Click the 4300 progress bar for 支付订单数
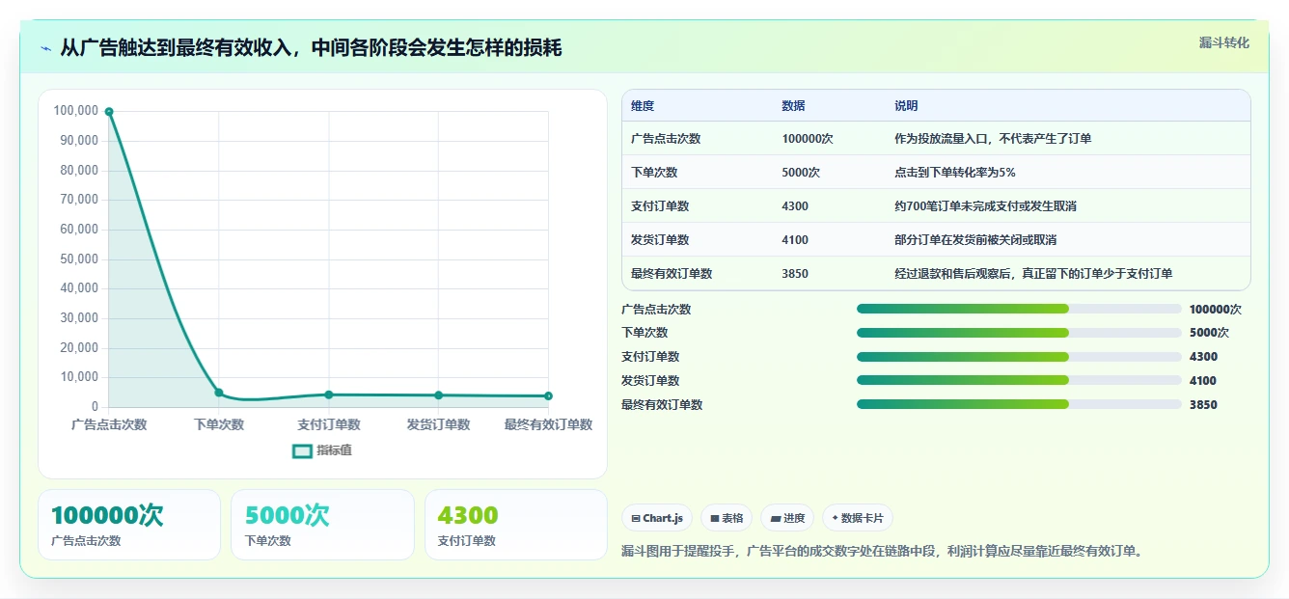The height and width of the screenshot is (599, 1289). (x=1019, y=357)
